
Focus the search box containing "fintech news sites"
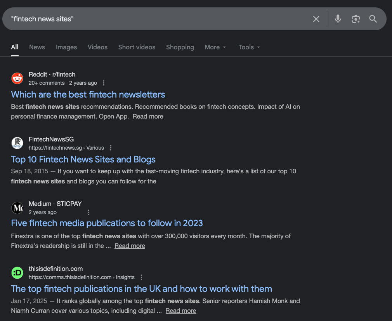(155, 19)
